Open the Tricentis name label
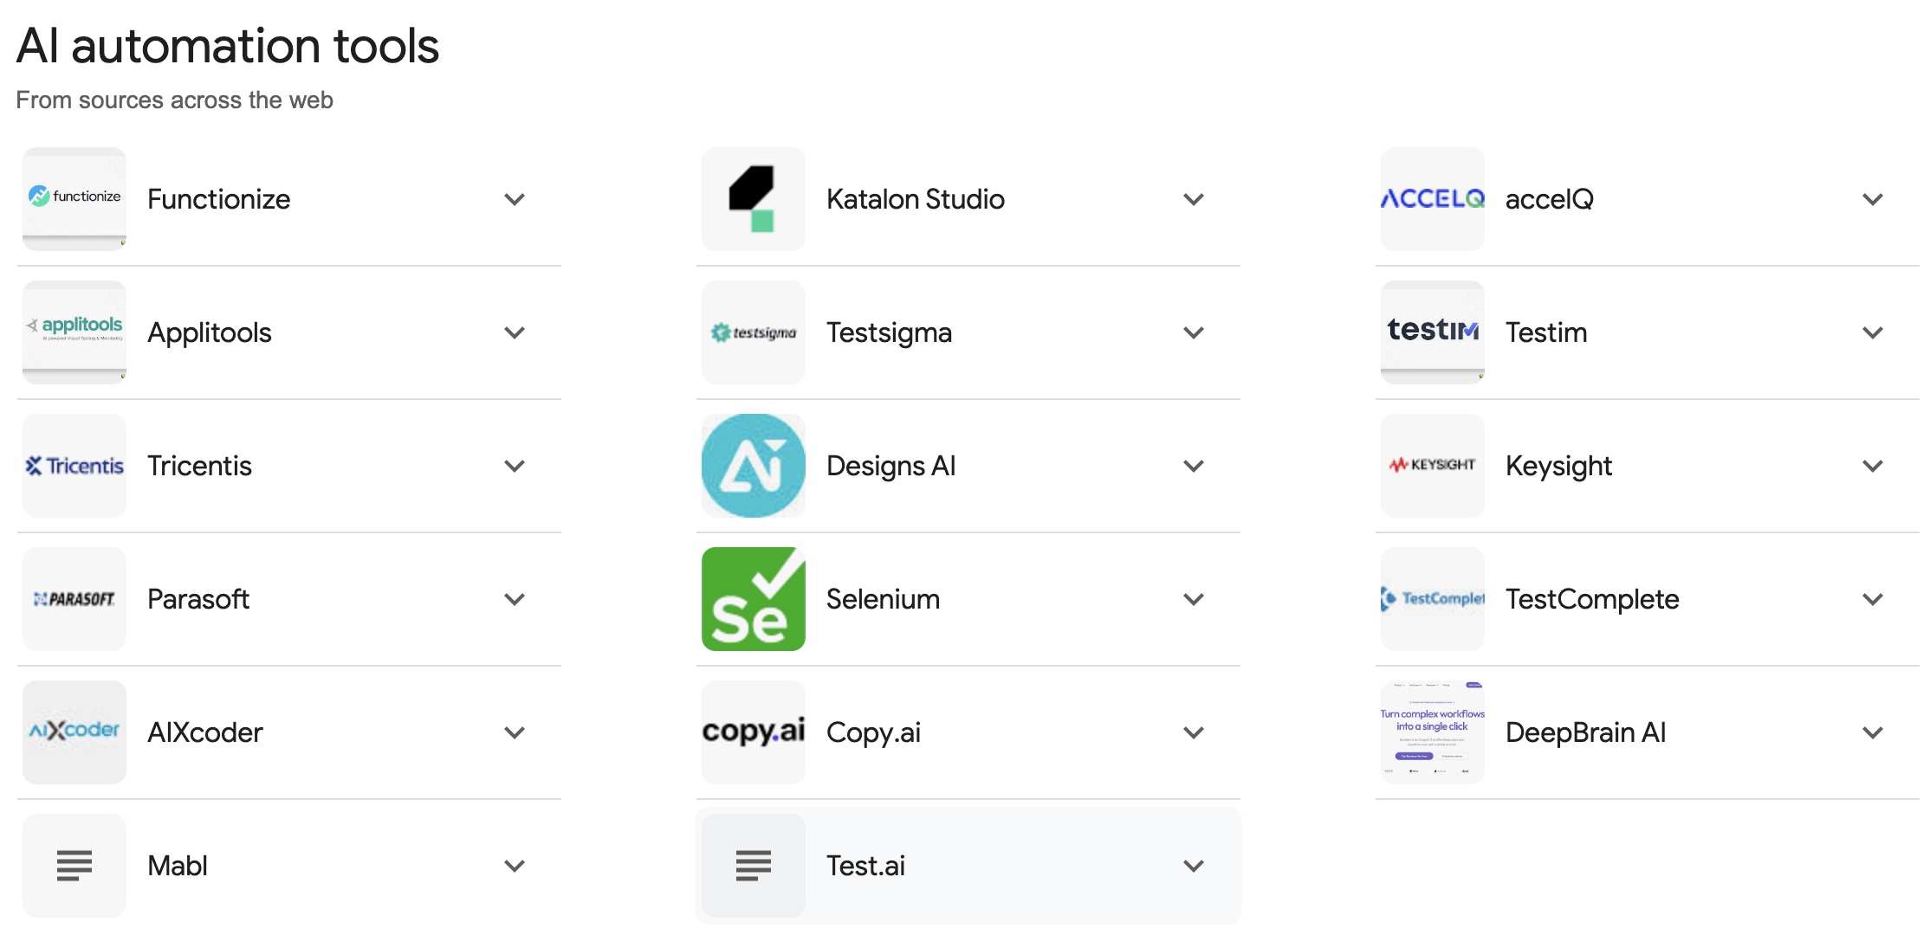The width and height of the screenshot is (1930, 935). point(199,466)
